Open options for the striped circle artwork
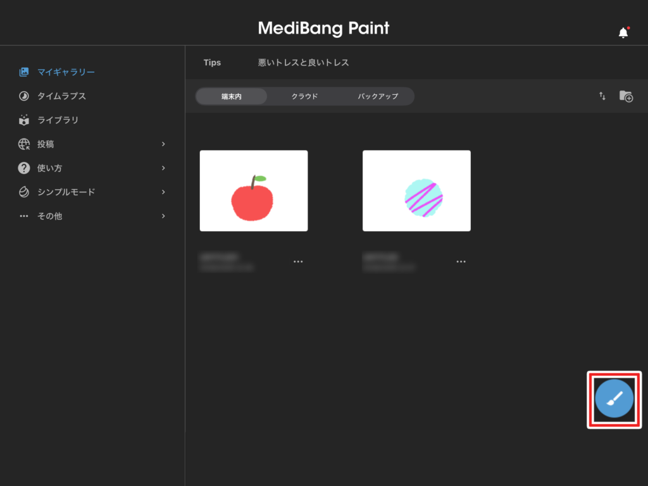Image resolution: width=648 pixels, height=486 pixels. pos(461,261)
